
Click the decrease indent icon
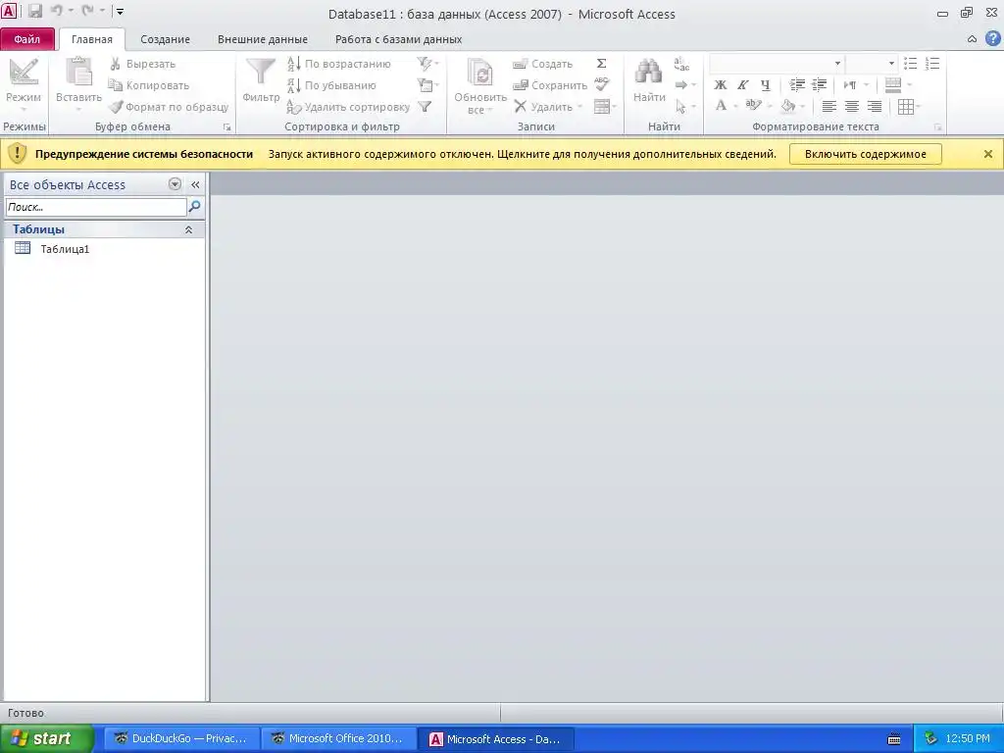point(819,84)
